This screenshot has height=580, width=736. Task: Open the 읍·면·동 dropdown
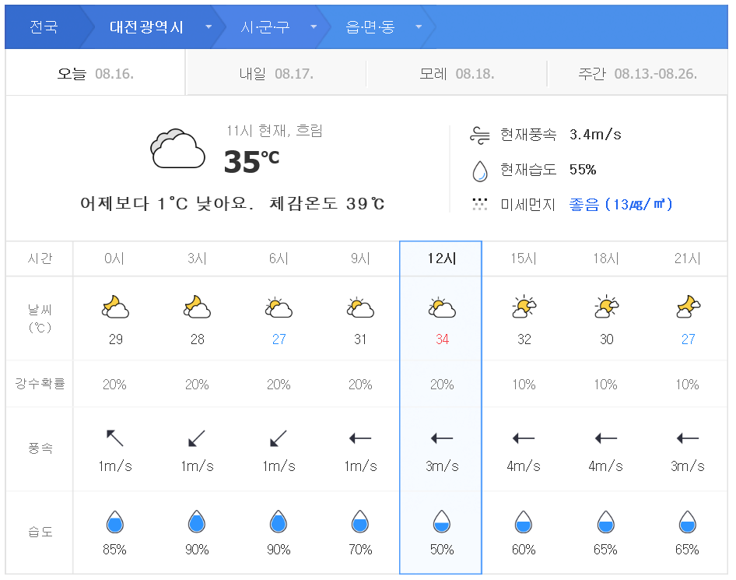point(418,26)
